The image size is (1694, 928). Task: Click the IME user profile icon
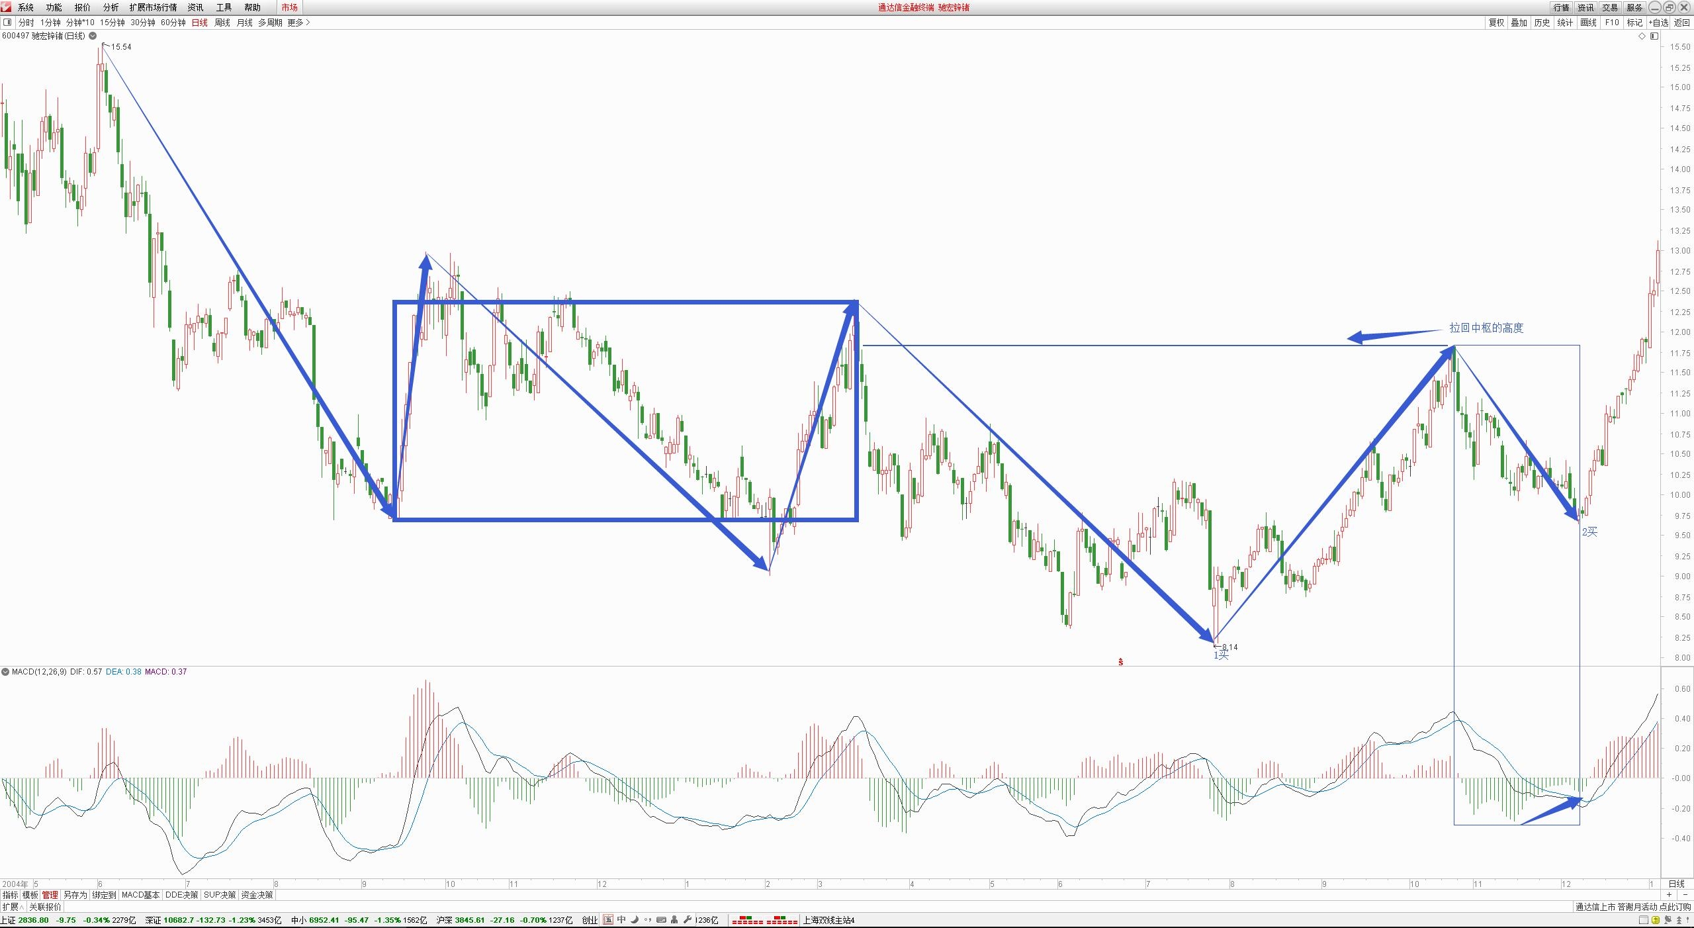[x=674, y=919]
